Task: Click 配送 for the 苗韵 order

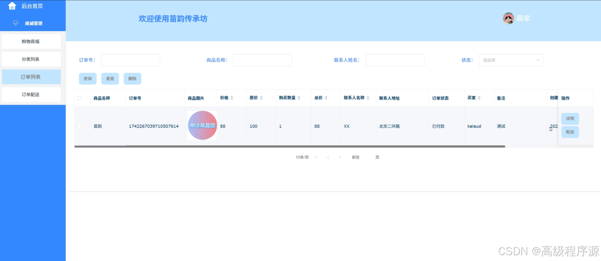Action: (x=570, y=132)
